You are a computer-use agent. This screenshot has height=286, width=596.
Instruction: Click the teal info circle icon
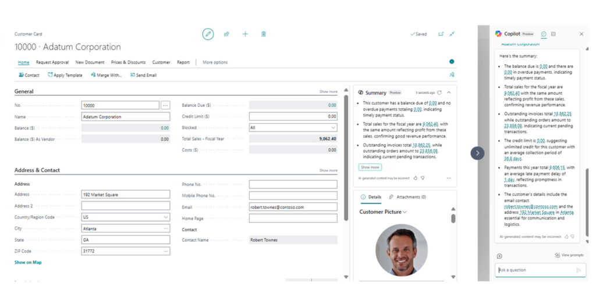[452, 62]
